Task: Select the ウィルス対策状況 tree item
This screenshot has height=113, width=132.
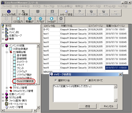Action: (x=25, y=81)
